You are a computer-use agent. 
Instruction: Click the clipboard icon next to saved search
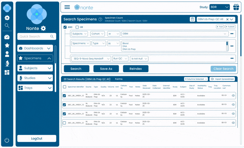pos(192,19)
